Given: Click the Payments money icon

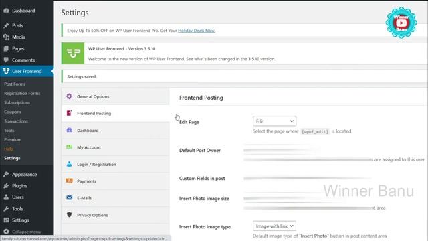Looking at the screenshot, I should 69,181.
